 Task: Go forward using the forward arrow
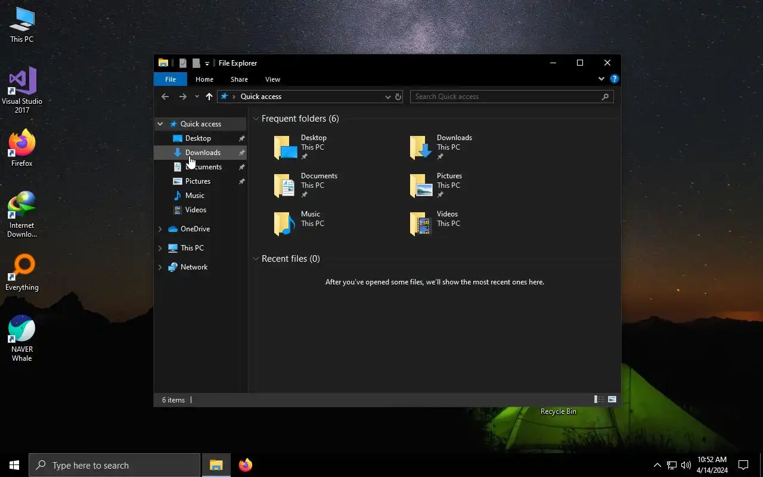pyautogui.click(x=183, y=97)
